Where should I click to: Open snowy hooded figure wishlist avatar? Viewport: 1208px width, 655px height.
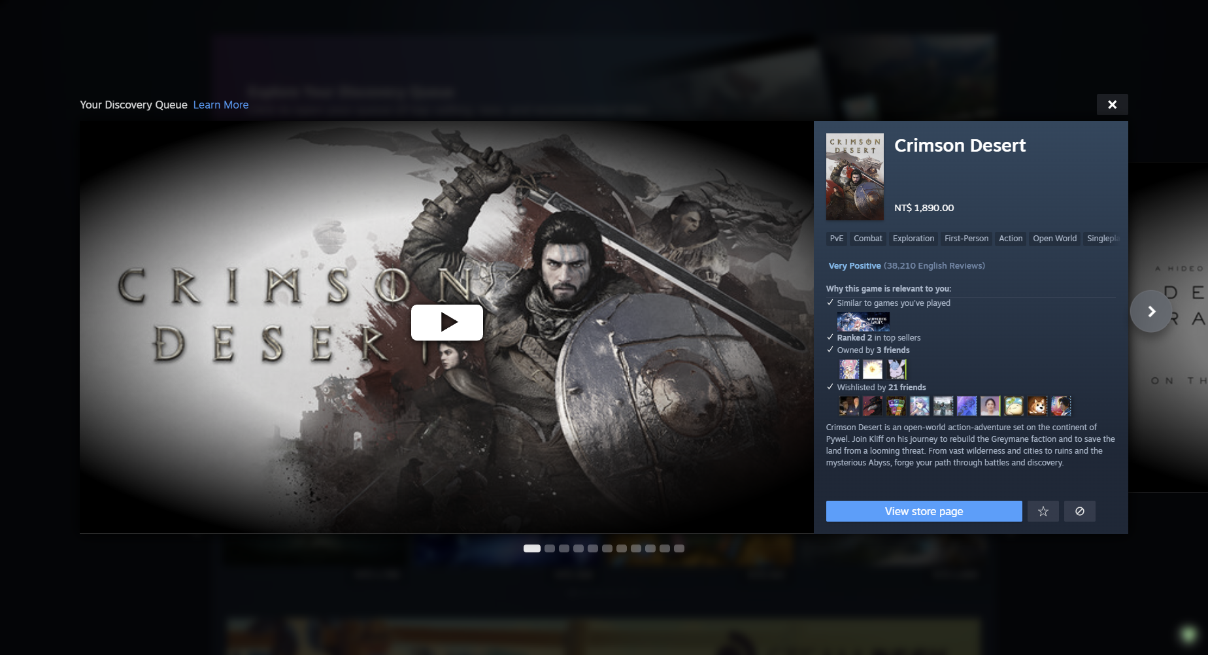943,406
